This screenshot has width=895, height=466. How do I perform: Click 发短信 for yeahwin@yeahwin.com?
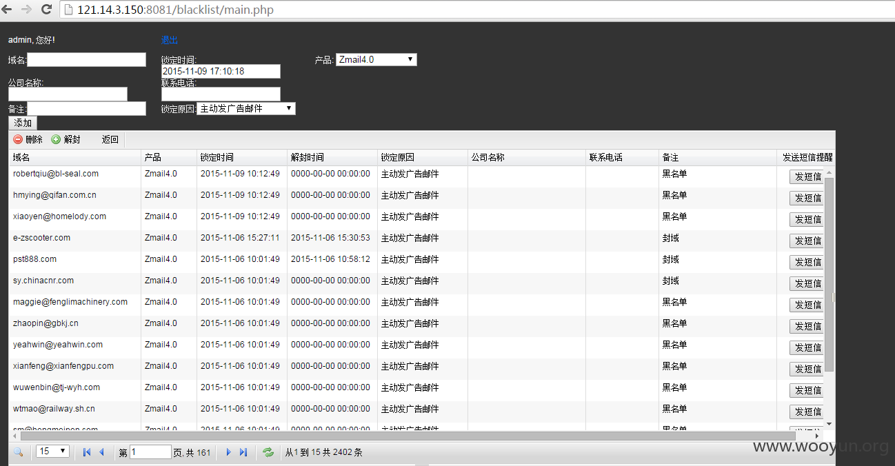pos(806,347)
